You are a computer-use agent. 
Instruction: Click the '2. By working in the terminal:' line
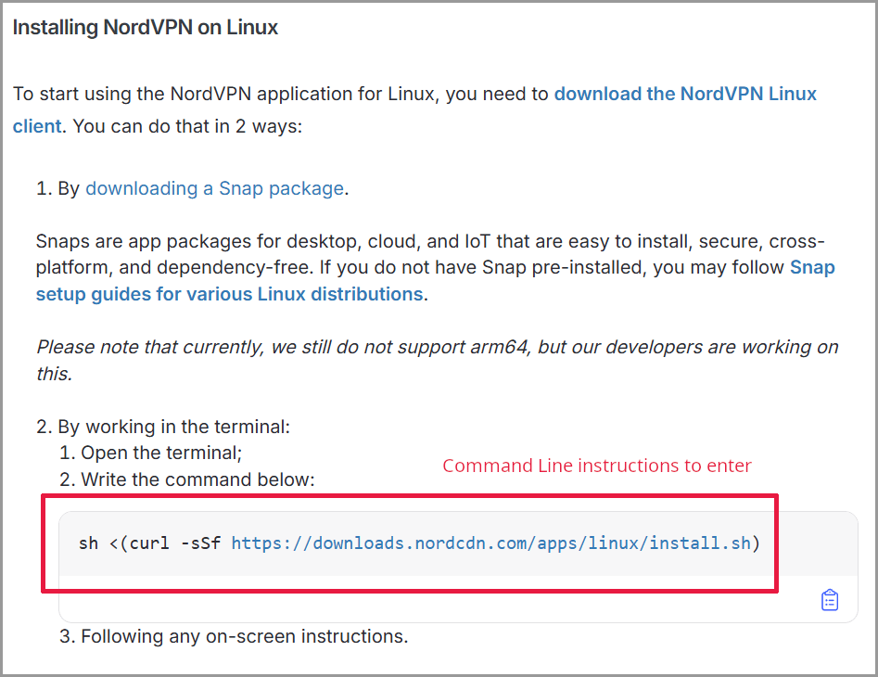pyautogui.click(x=163, y=427)
